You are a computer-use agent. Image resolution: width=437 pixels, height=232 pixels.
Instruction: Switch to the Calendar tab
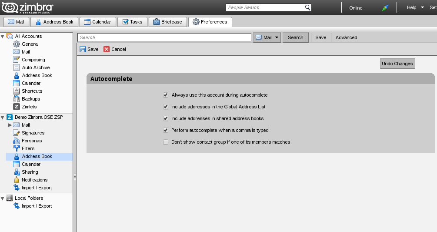[x=98, y=22]
